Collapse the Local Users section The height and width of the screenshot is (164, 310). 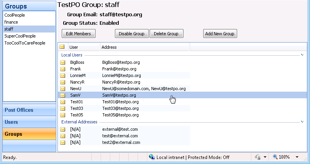click(x=302, y=55)
